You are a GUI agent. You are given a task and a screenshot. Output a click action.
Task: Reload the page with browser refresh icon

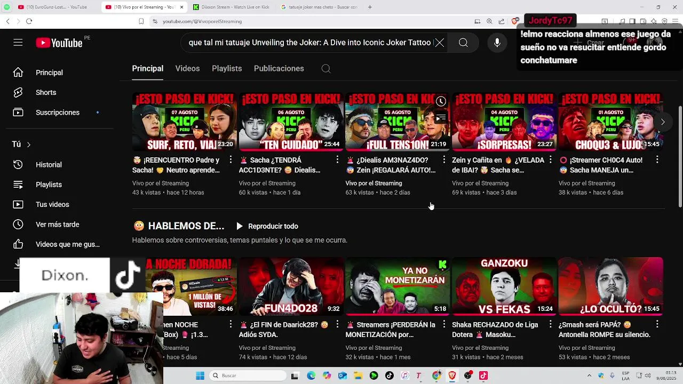pyautogui.click(x=29, y=21)
